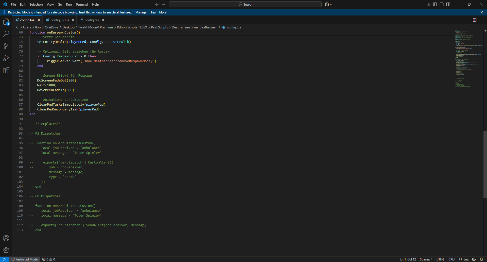
Task: Open the Copilot status icon in status bar
Action: click(x=474, y=259)
